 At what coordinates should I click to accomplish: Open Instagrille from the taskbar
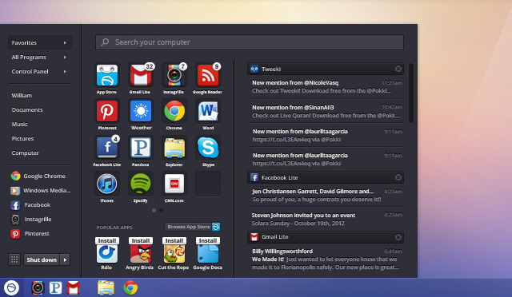pyautogui.click(x=38, y=288)
